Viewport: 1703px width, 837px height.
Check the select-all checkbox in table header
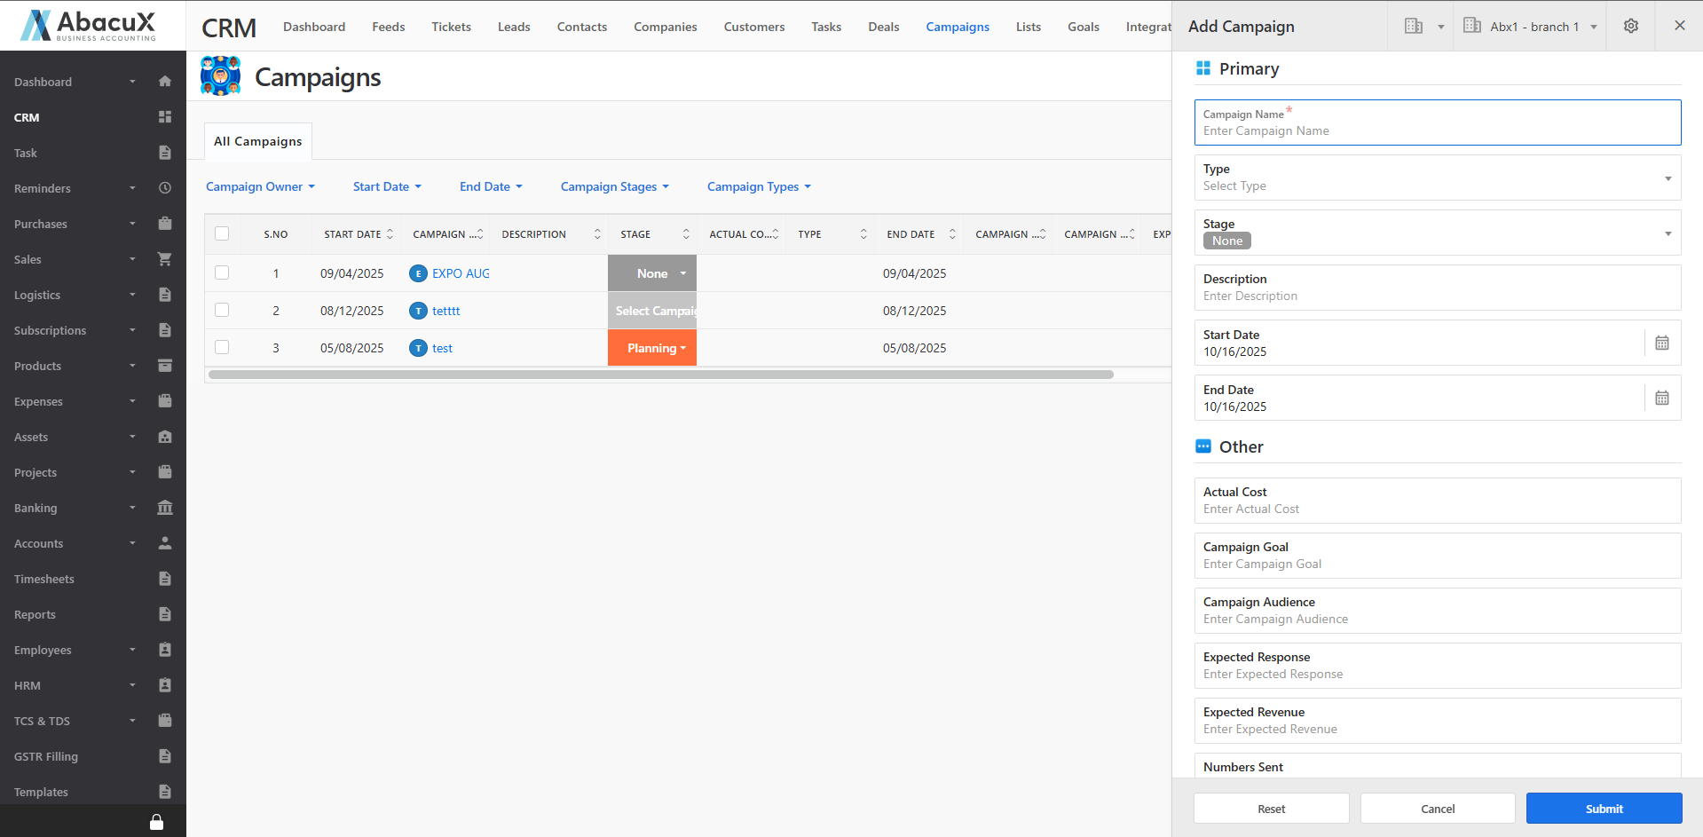coord(222,233)
